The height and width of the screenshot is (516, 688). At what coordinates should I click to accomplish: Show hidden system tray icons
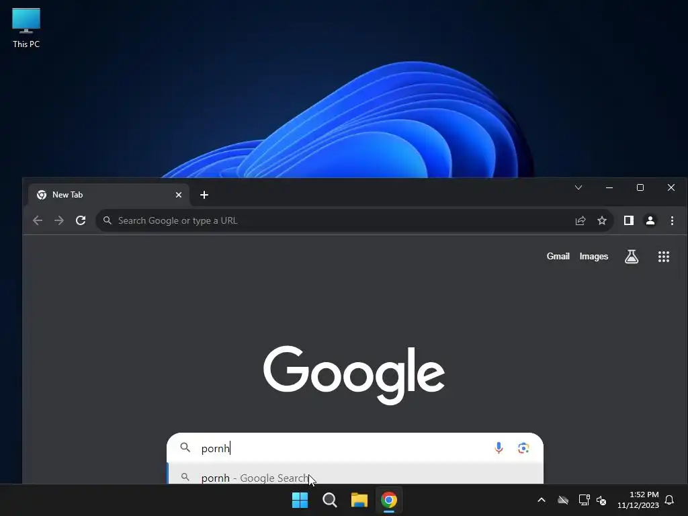pos(542,500)
